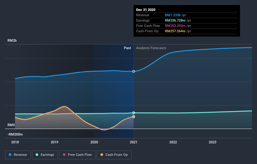Viewport: 257px width, 164px height.
Task: Click the 2020 x-axis label
Action: pyautogui.click(x=94, y=142)
